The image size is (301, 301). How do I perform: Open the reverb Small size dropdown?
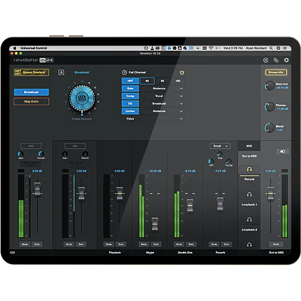tap(220, 146)
